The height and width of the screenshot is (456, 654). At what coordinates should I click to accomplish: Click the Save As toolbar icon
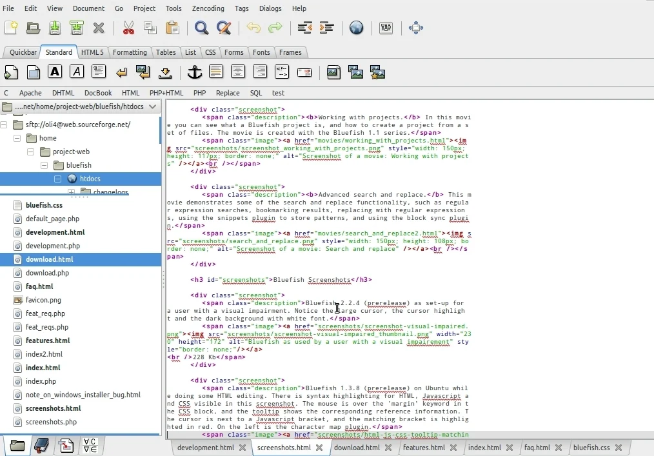tap(77, 28)
